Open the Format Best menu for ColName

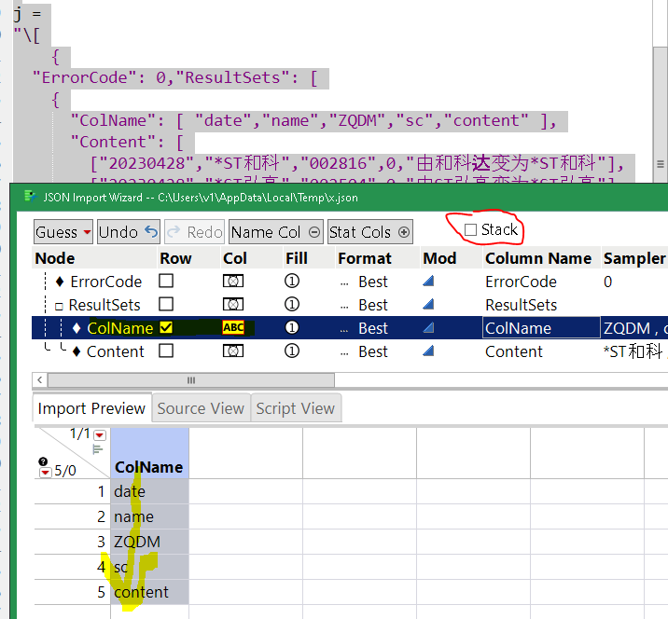364,328
